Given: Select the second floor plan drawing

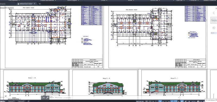Looking at the screenshot, I should tap(142, 27).
